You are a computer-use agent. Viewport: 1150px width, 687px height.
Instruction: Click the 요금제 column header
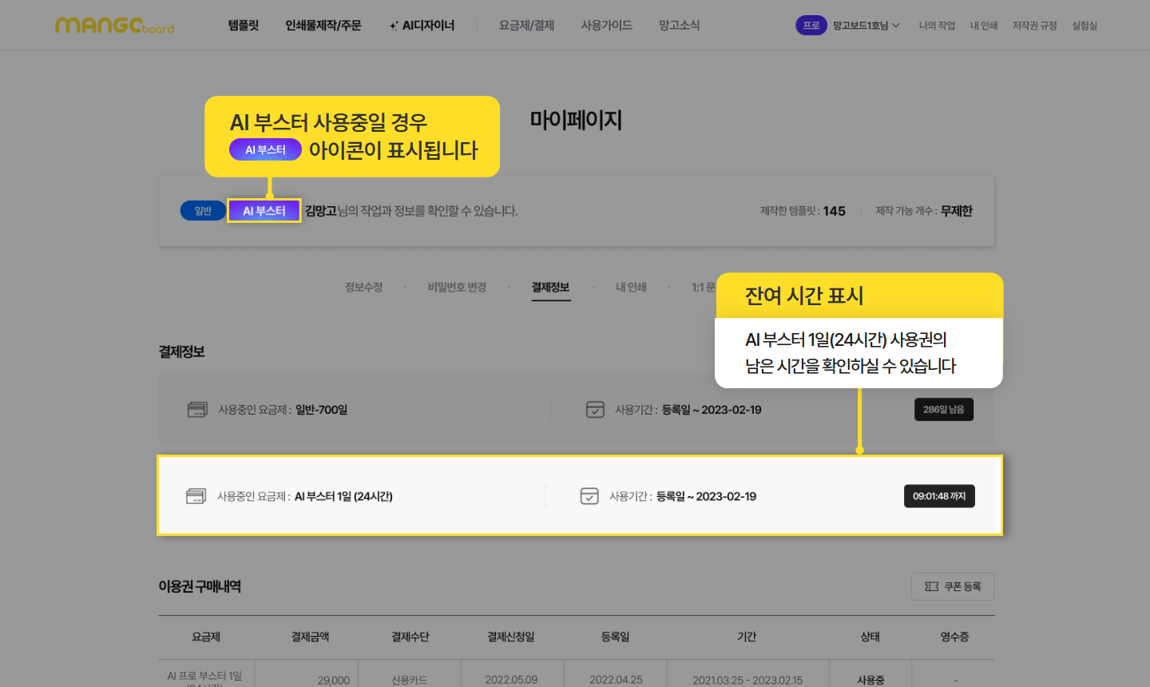point(206,637)
